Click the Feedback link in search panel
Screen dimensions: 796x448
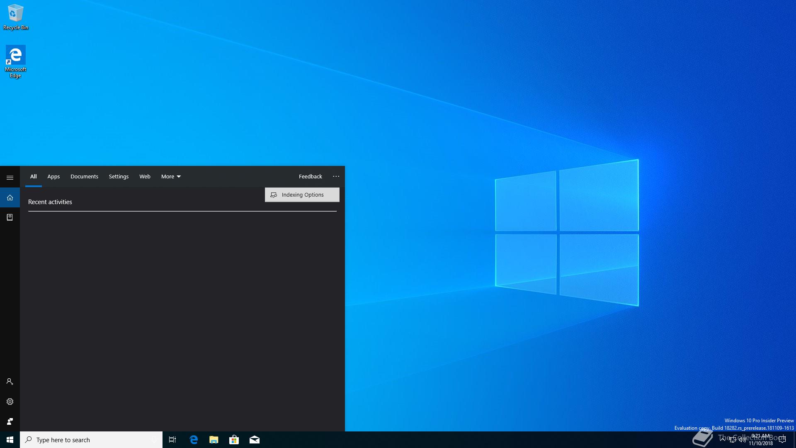pos(310,176)
